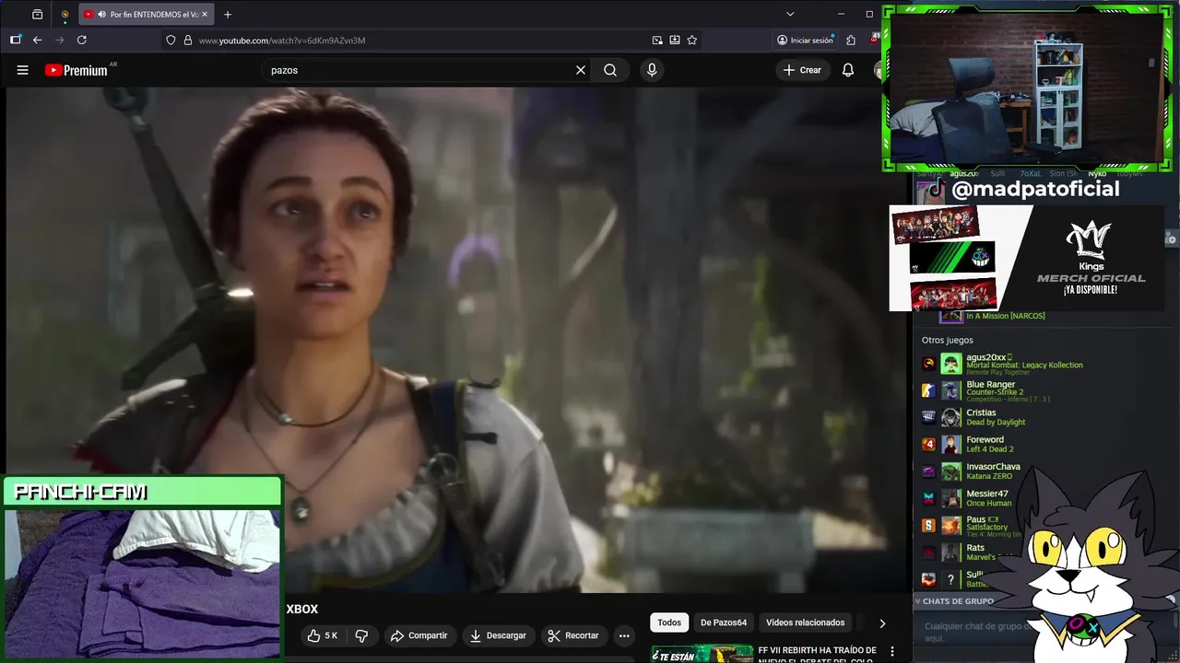Click Iniciar sesión in browser toolbar
Screen dimensions: 1180x663
[805, 40]
